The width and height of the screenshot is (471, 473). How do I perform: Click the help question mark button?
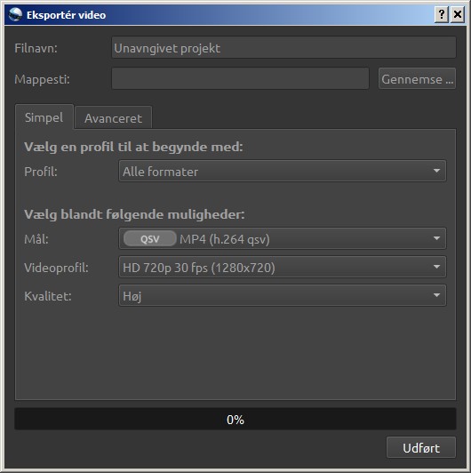click(x=442, y=14)
